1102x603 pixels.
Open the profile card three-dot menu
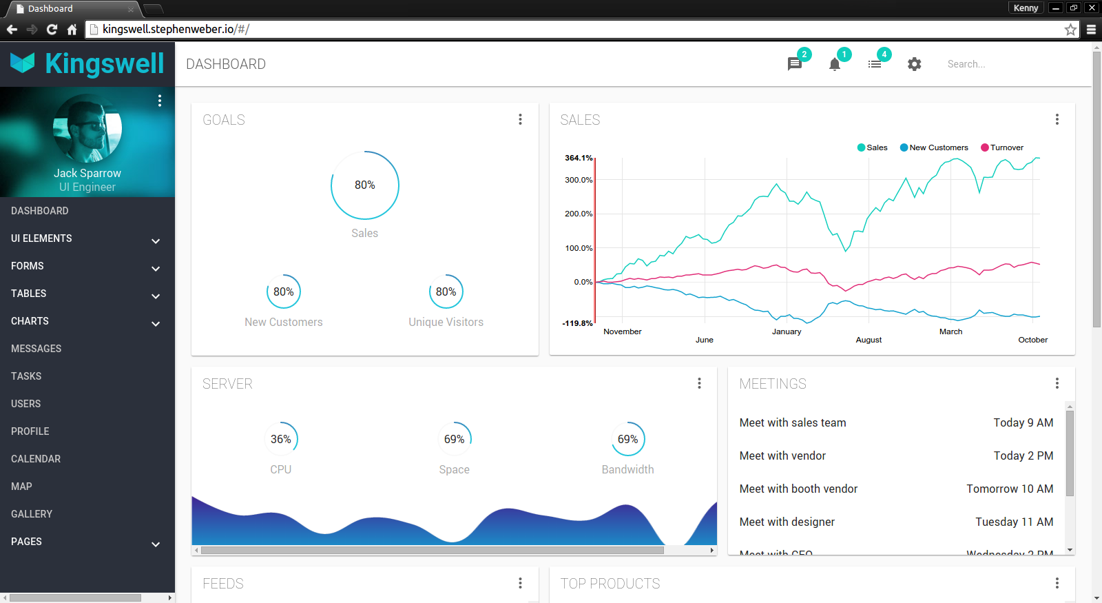[160, 101]
